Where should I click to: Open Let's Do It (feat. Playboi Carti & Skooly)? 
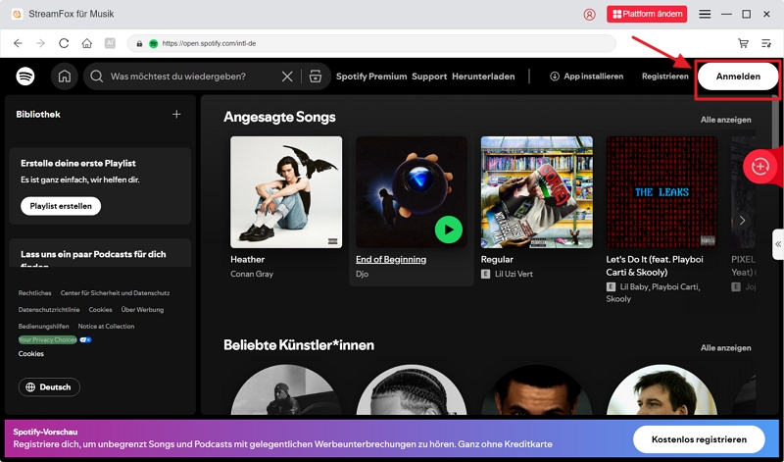(x=655, y=266)
